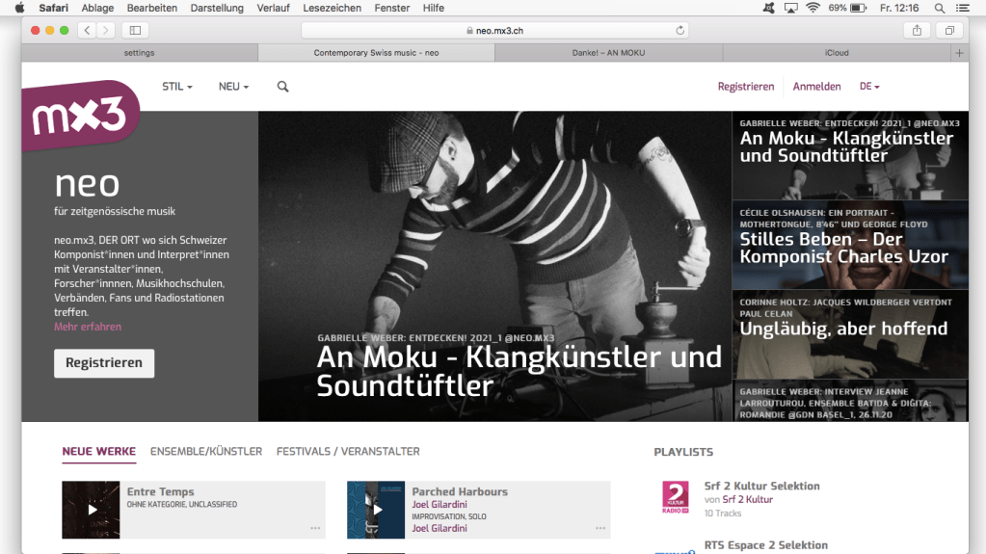Screen dimensions: 986x554
Task: Expand the STIL dropdown menu
Action: (x=177, y=87)
